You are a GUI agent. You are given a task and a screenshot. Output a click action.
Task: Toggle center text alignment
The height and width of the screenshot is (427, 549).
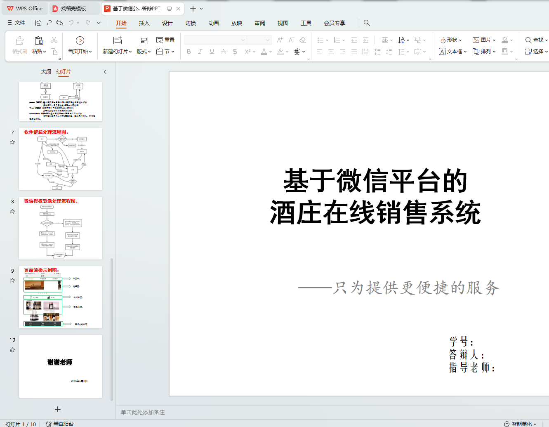tap(331, 52)
